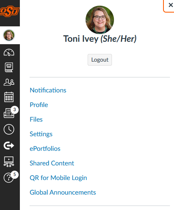Go to the Profile link

[x=39, y=105]
